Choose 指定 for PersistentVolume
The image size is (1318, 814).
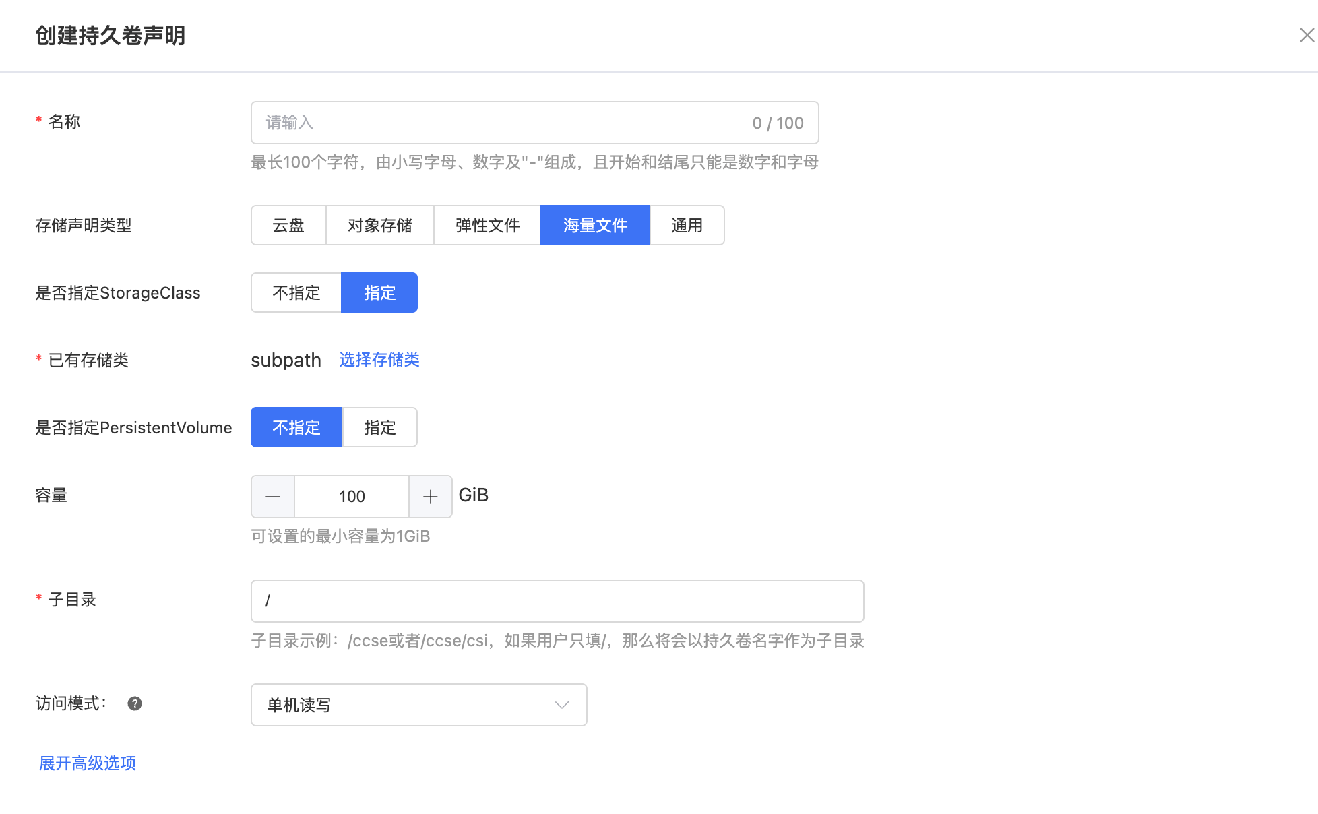(x=379, y=427)
